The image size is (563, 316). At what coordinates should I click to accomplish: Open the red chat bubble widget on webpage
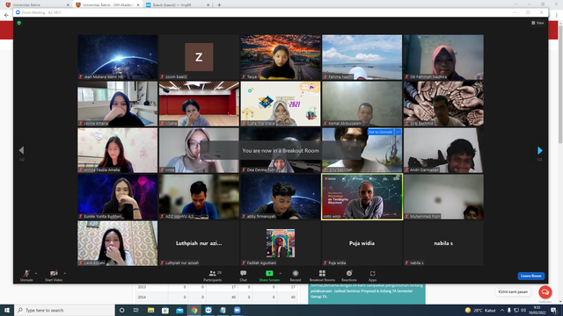click(545, 292)
